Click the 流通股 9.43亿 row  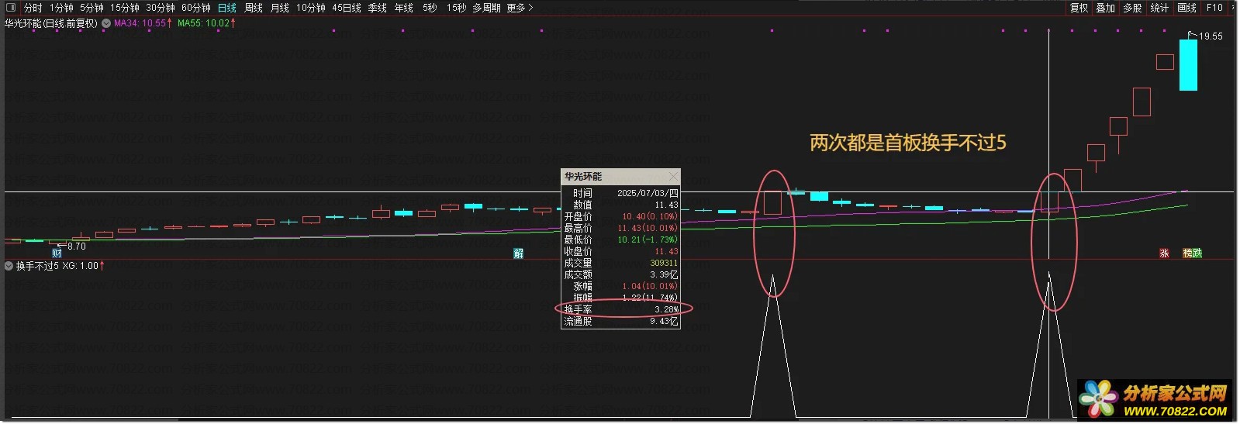click(x=621, y=321)
